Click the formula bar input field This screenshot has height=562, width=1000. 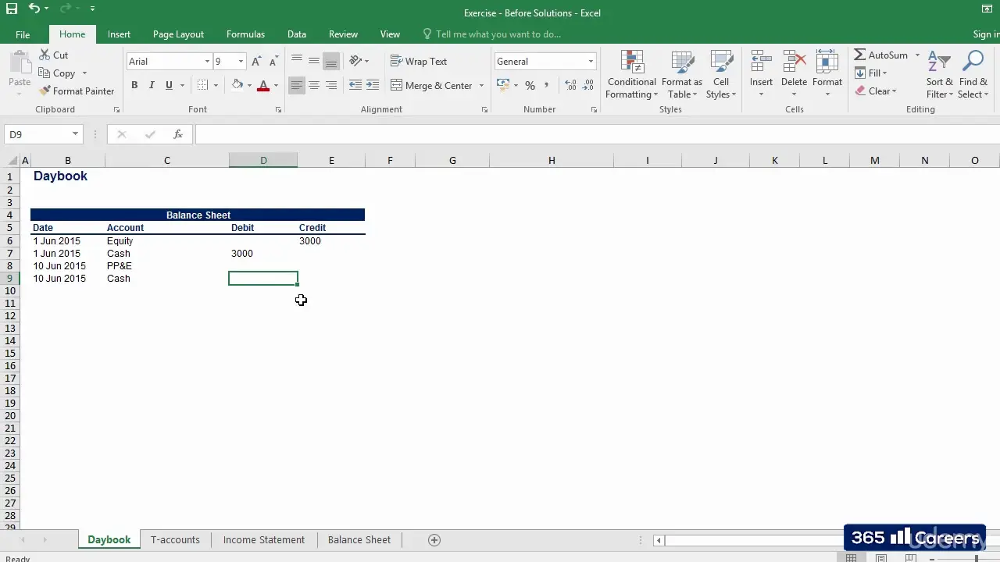click(598, 134)
